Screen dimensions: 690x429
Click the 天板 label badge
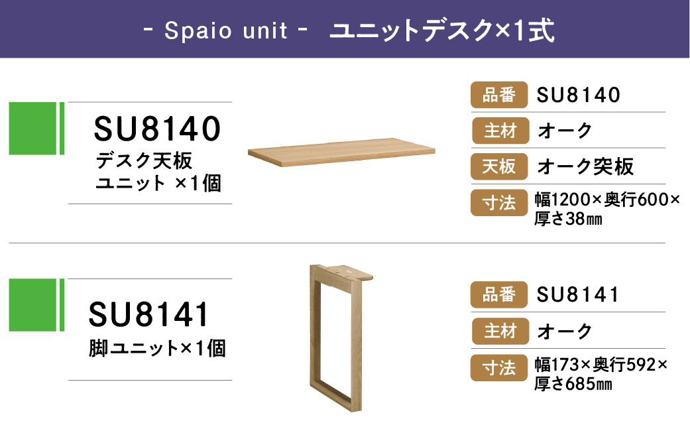tap(499, 166)
